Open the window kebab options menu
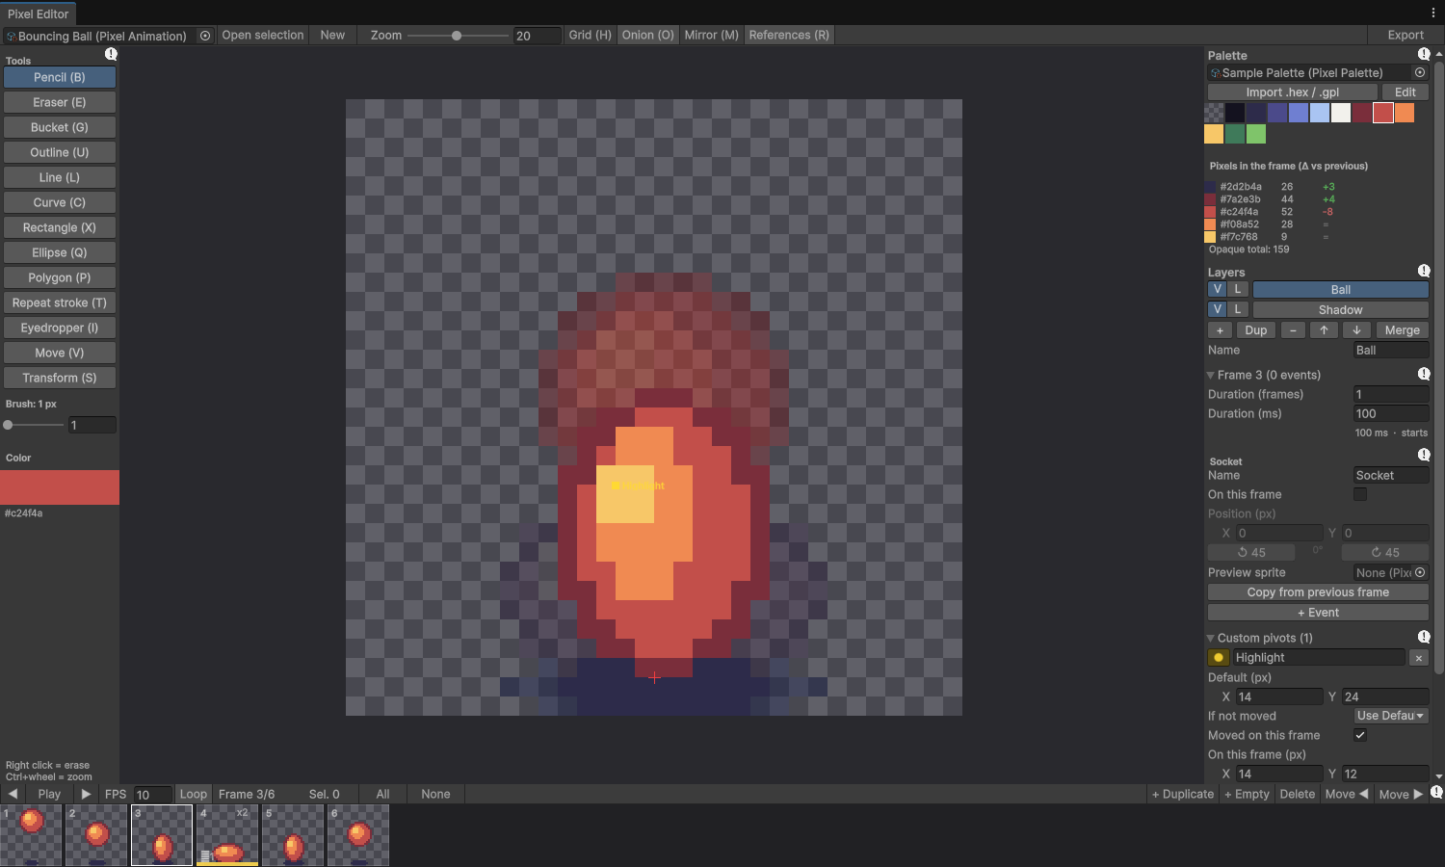Screen dimensions: 1445x867 1433,13
